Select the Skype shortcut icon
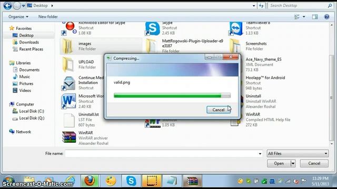 pos(152,28)
